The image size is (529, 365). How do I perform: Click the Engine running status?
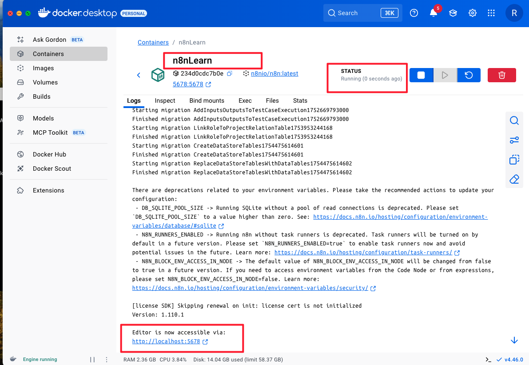coord(40,359)
